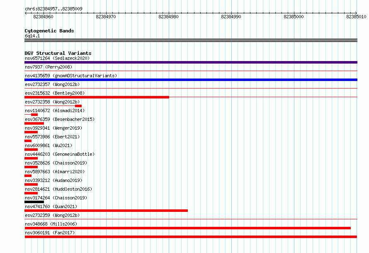Click the 82385000 ruler coordinate
The image size is (369, 253).
click(294, 17)
